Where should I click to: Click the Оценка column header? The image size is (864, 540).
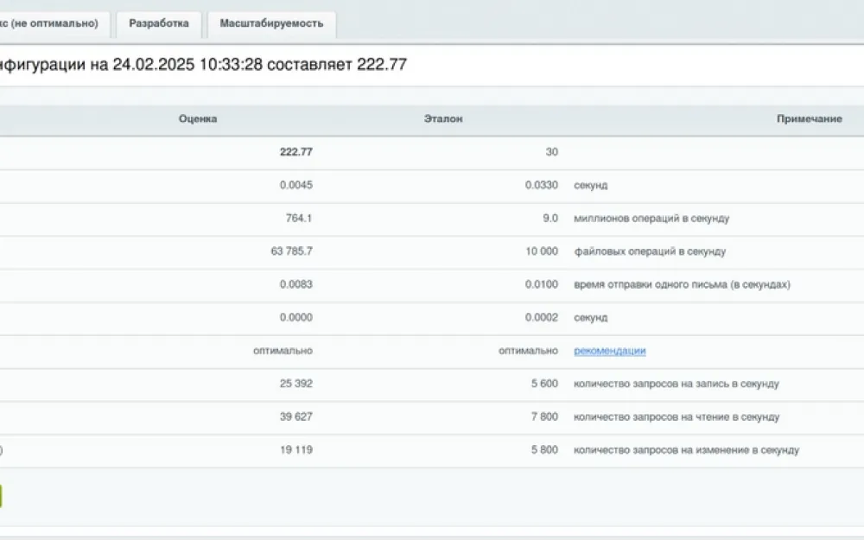click(x=198, y=119)
